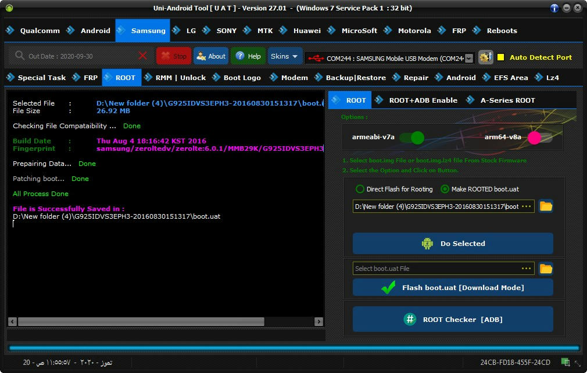Select Direct Flash for Rooting option
This screenshot has height=373, width=587.
[x=394, y=189]
